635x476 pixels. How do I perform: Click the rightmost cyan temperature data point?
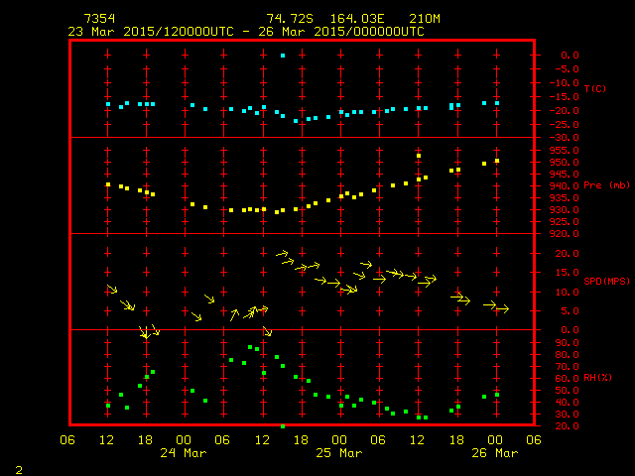[497, 103]
